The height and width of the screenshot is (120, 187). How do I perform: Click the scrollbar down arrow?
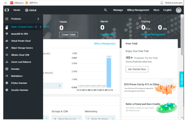coord(182,118)
